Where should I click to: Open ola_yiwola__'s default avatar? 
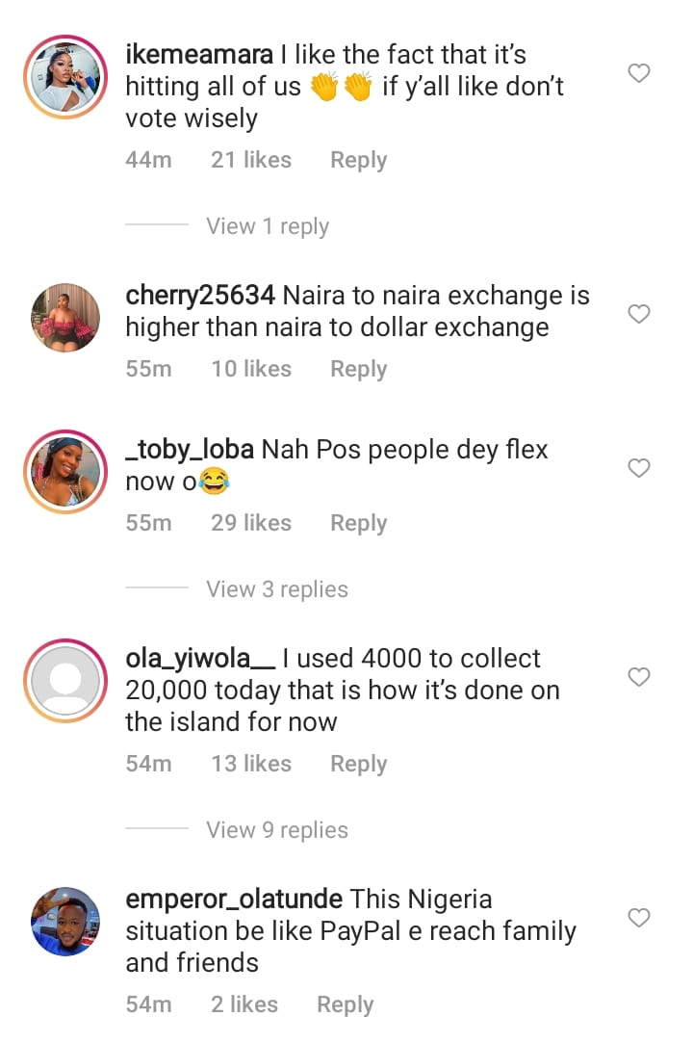click(x=65, y=681)
